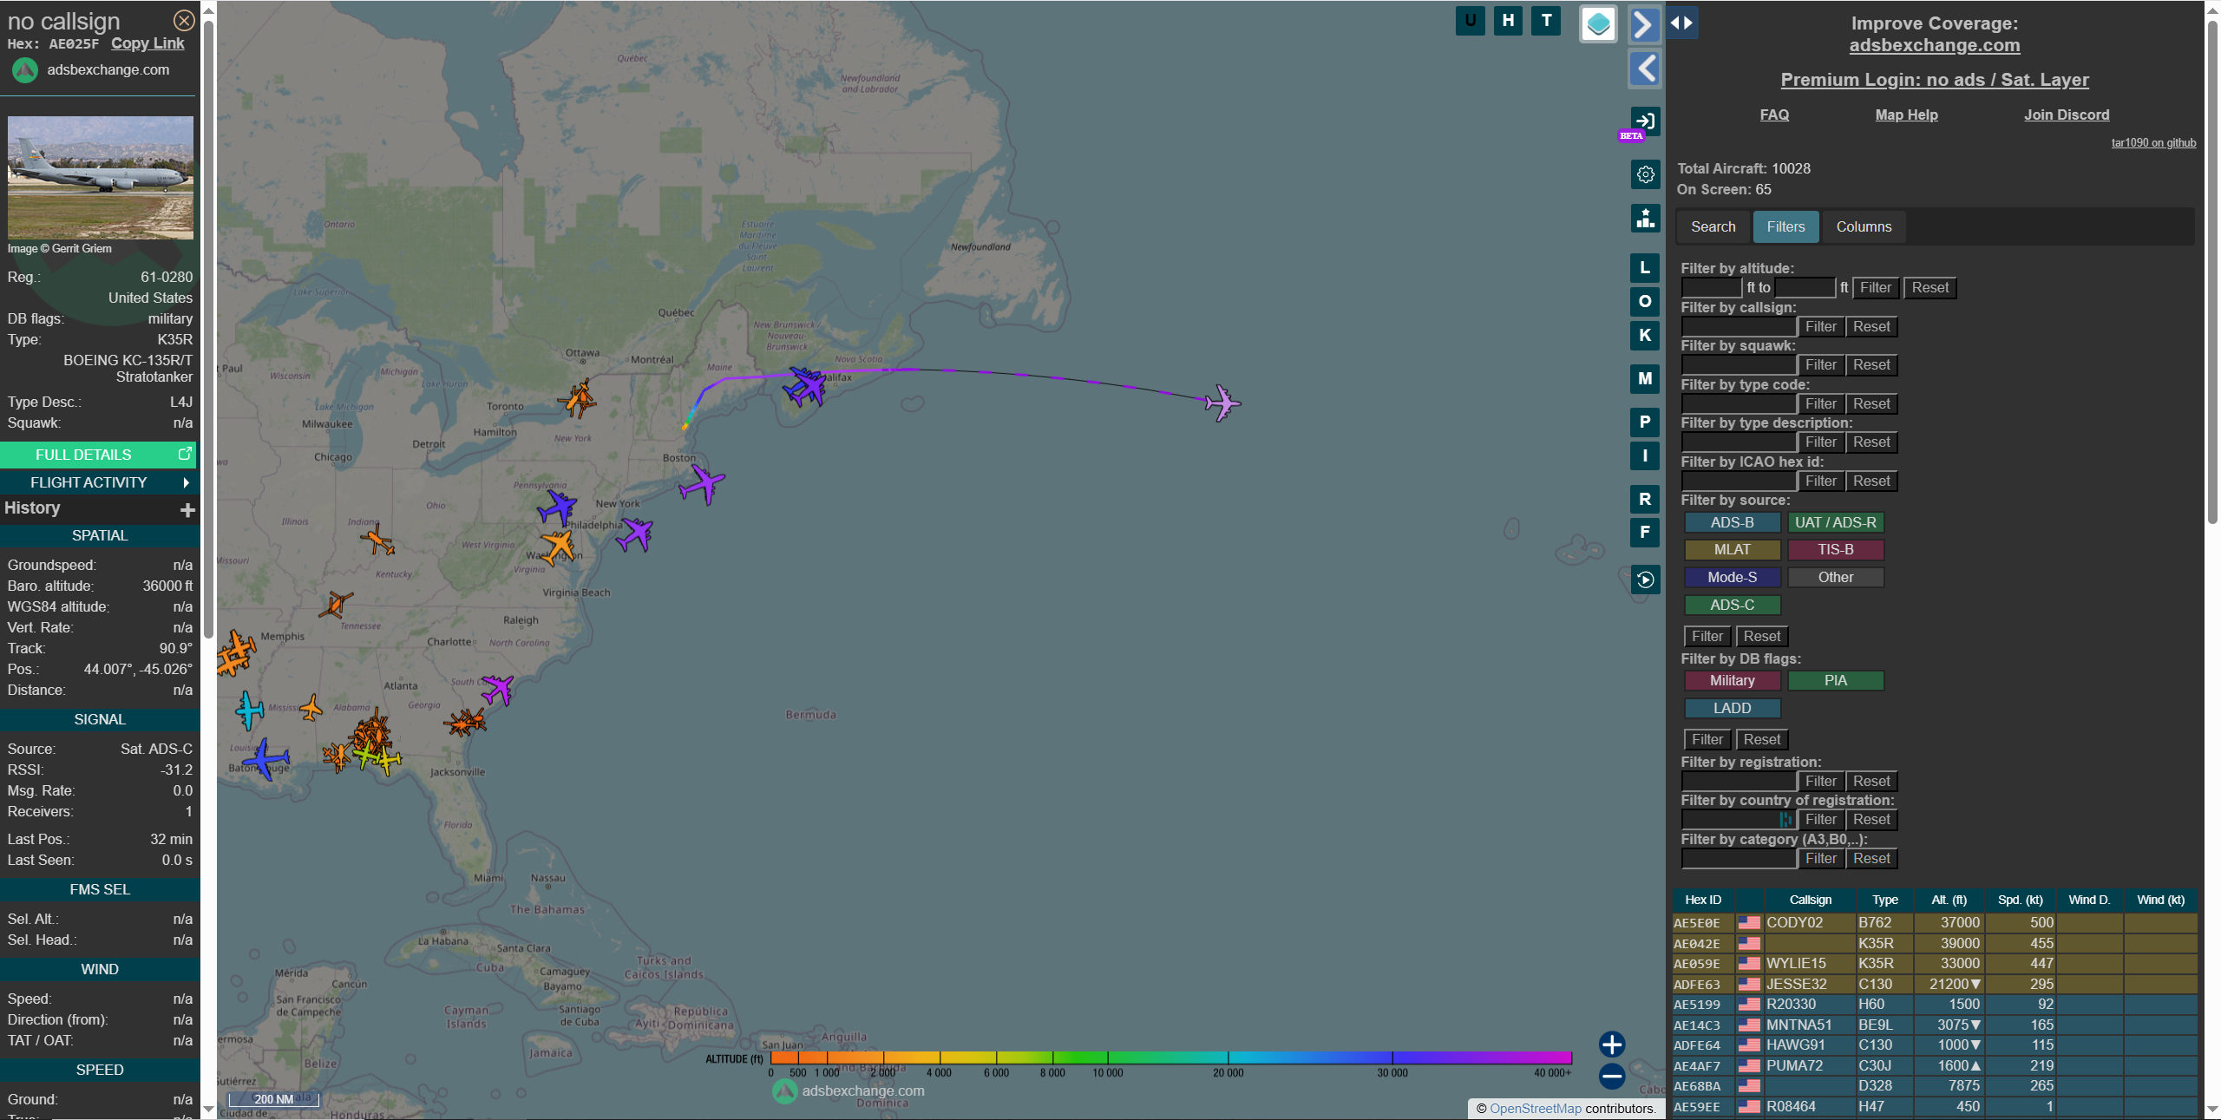This screenshot has height=1120, width=2221.
Task: Open the map layer selector icon
Action: pos(1598,23)
